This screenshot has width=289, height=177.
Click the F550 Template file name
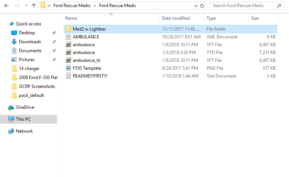87,68
